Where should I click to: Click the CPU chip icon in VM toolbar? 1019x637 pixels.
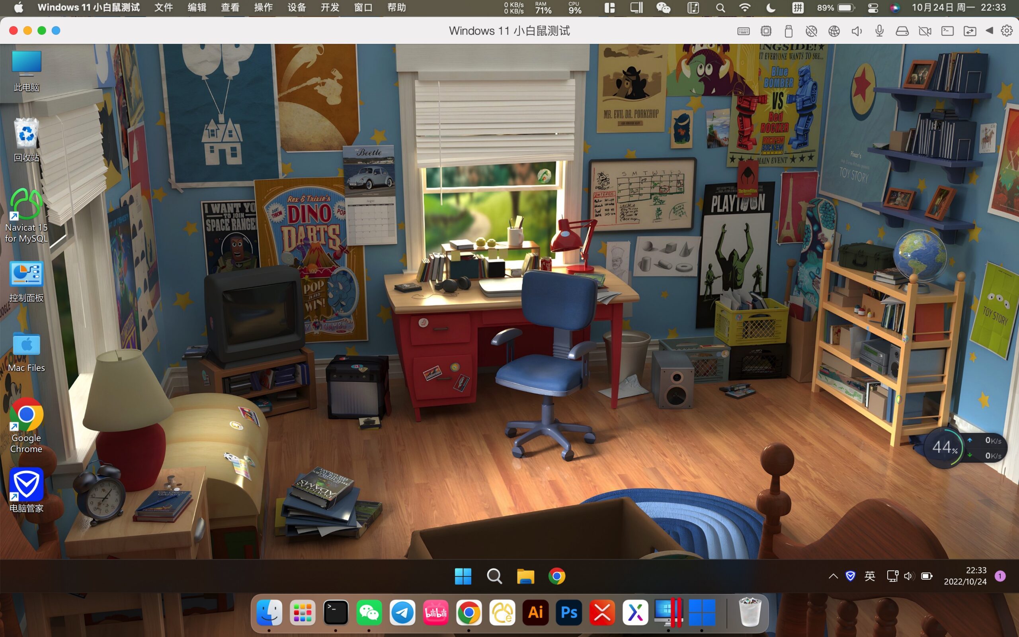point(766,31)
